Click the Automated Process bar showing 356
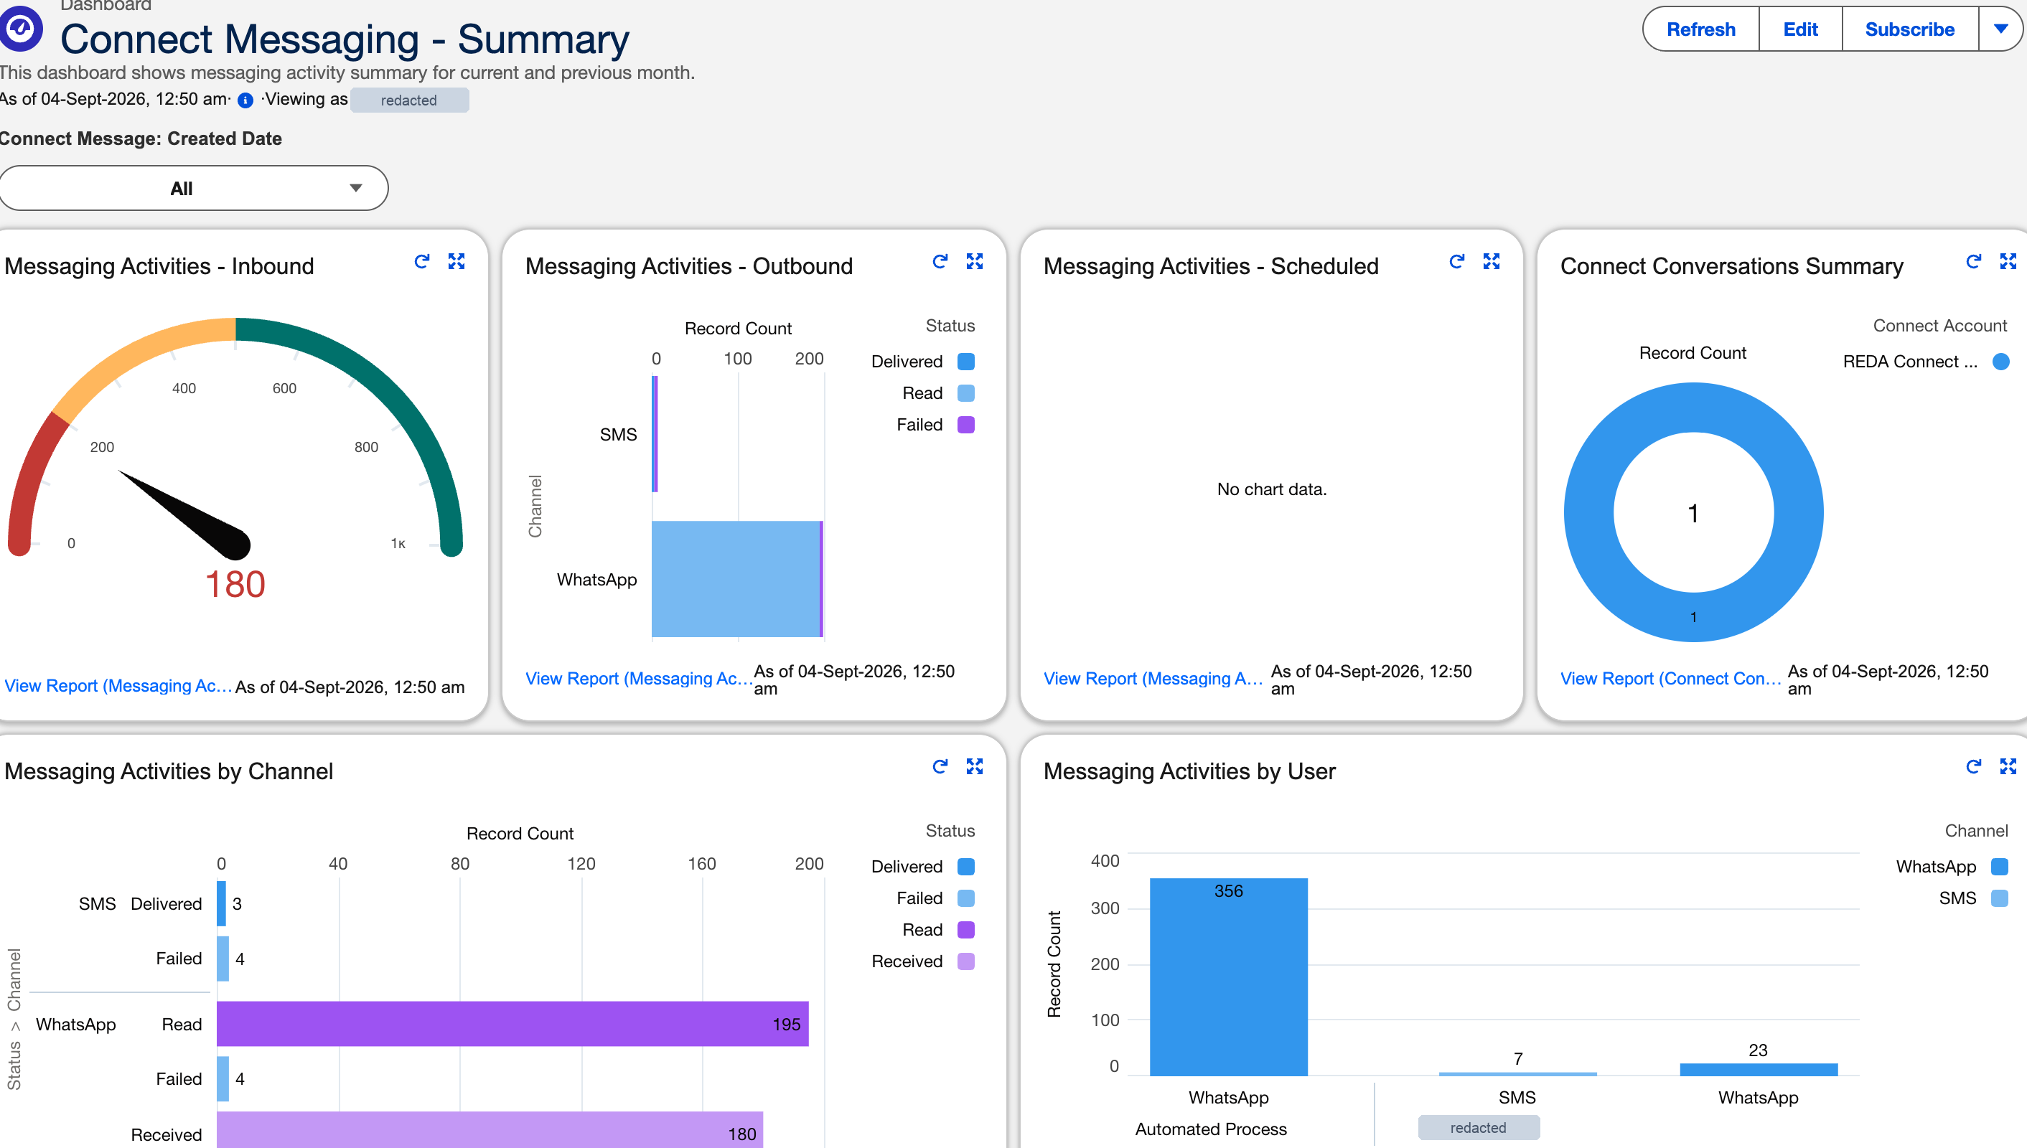The height and width of the screenshot is (1148, 2027). (1229, 977)
